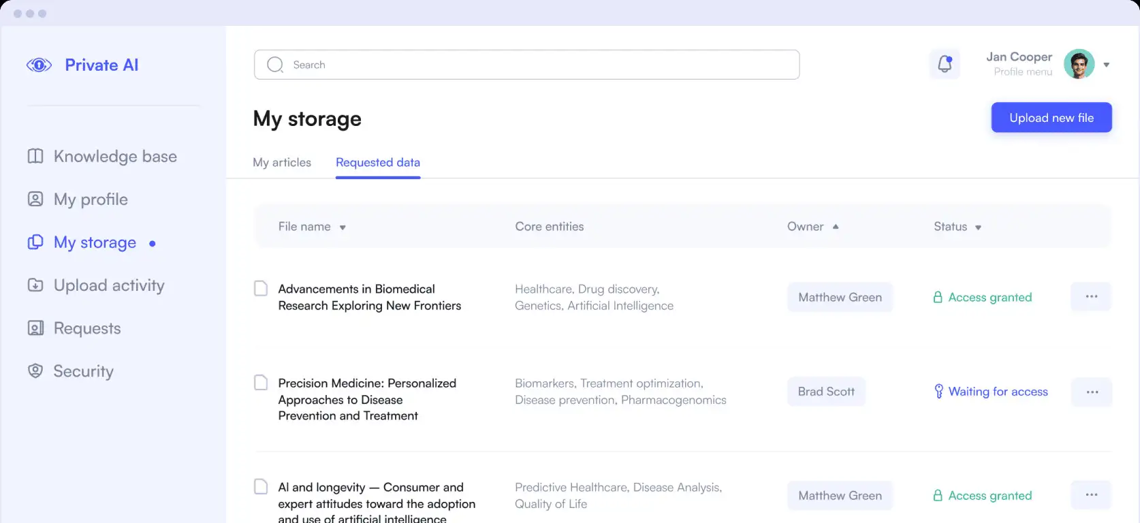Click the Upload activity sidebar icon
1140x523 pixels.
point(35,285)
